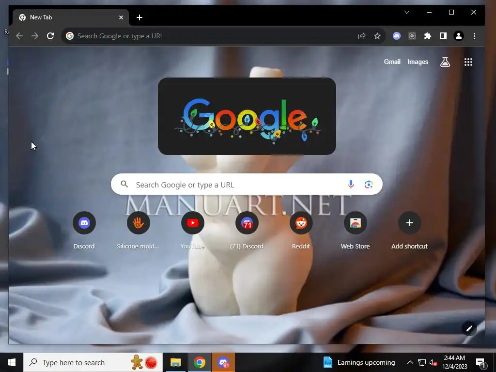Go forward with the forward arrow

pyautogui.click(x=35, y=36)
